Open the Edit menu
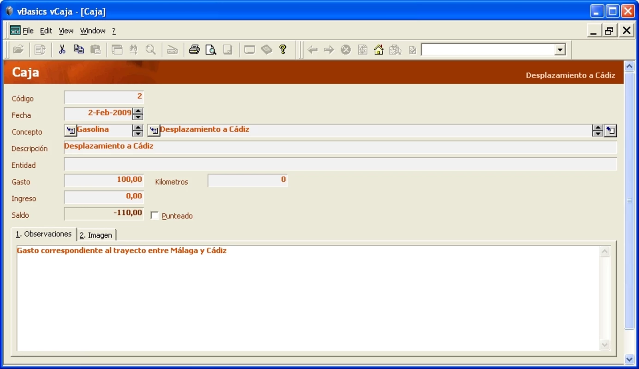 point(46,31)
